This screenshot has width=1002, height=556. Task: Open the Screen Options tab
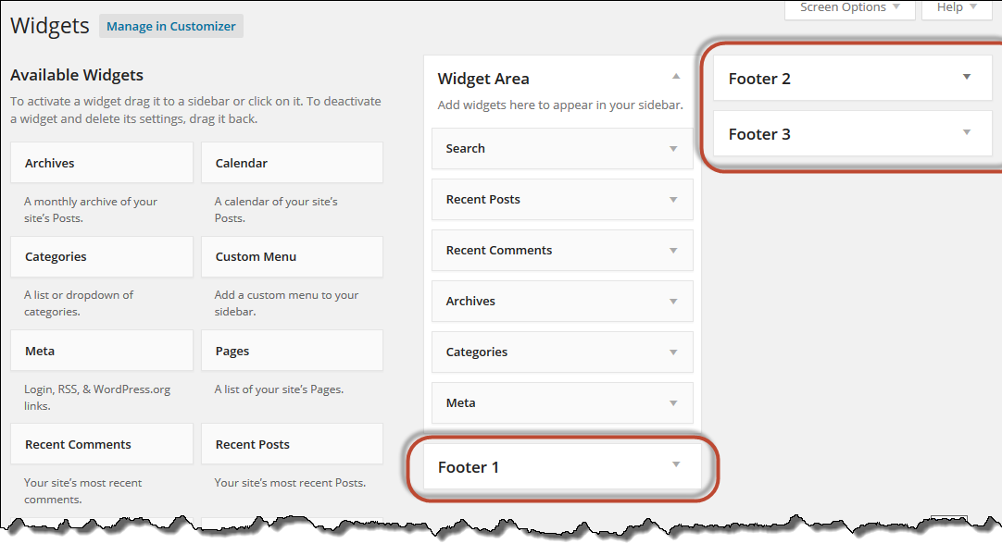coord(849,8)
